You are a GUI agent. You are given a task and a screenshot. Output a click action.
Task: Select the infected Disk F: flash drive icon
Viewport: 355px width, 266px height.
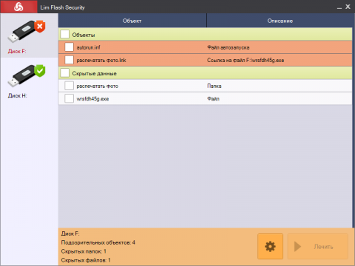[x=27, y=31]
